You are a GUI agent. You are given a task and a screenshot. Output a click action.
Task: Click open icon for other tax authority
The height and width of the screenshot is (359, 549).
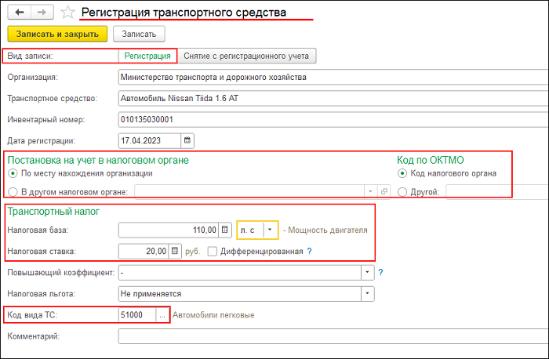tap(384, 191)
